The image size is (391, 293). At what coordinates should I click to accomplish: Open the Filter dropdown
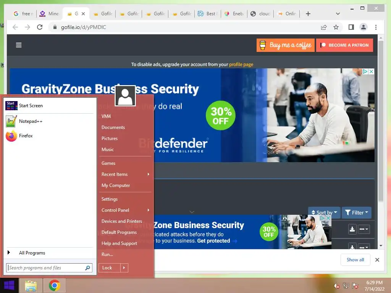coord(357,213)
